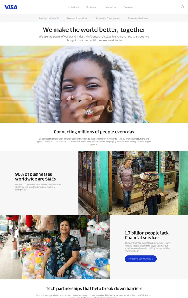
Task: Switch to Supporting Communities tab
Action: [x=107, y=18]
